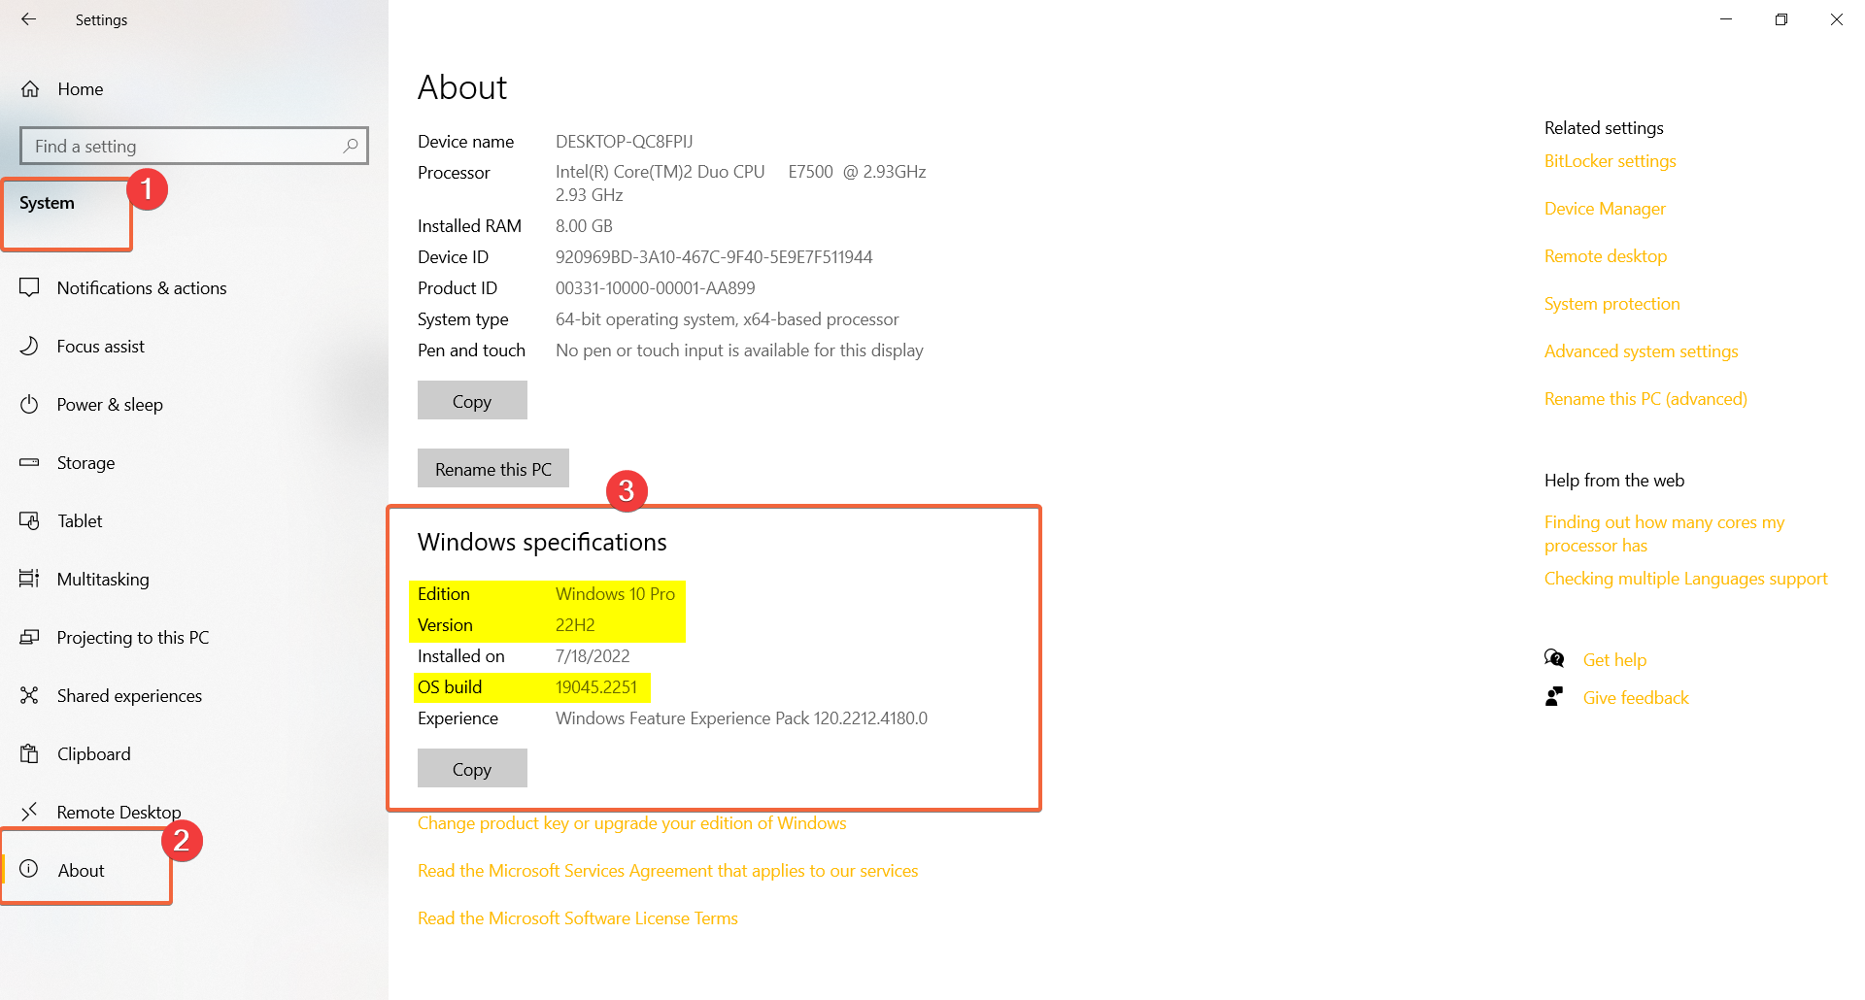Click the Product ID value 00331-10000-00001-AA899
The width and height of the screenshot is (1865, 1000).
coord(656,288)
